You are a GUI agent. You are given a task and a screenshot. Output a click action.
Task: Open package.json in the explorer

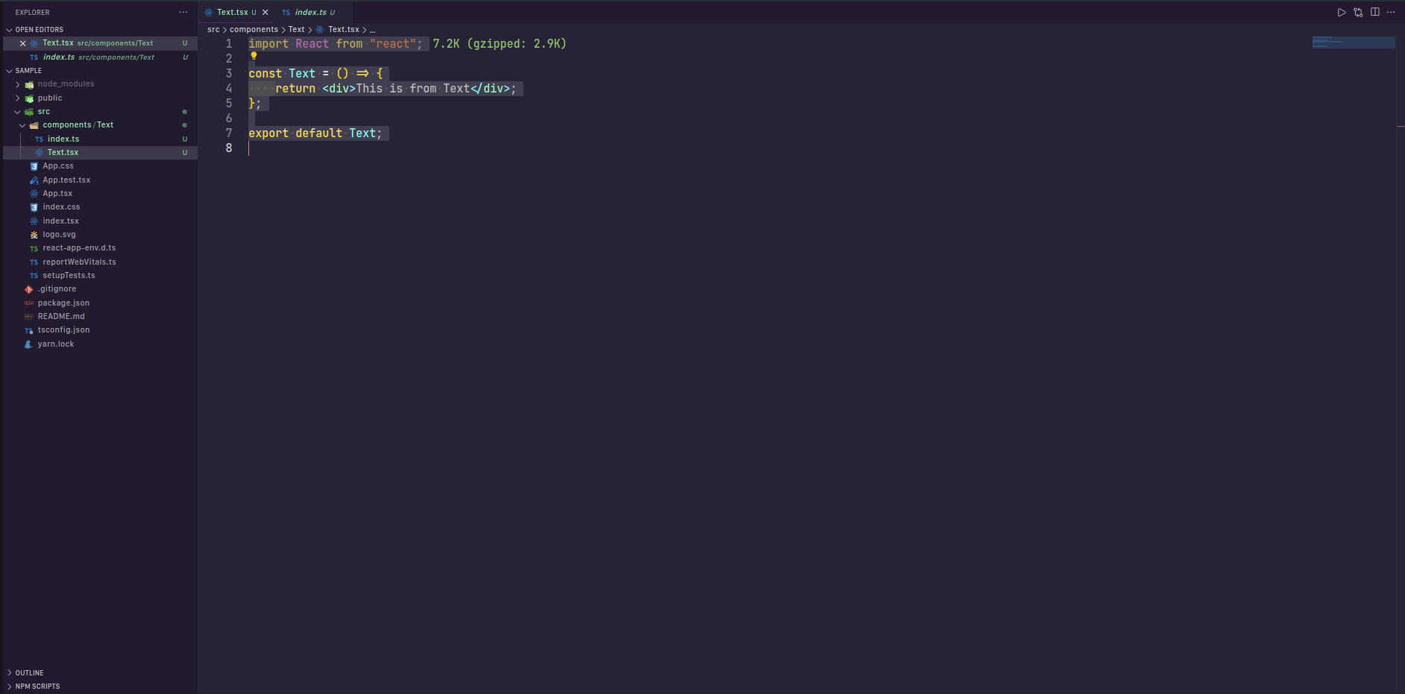click(x=63, y=303)
